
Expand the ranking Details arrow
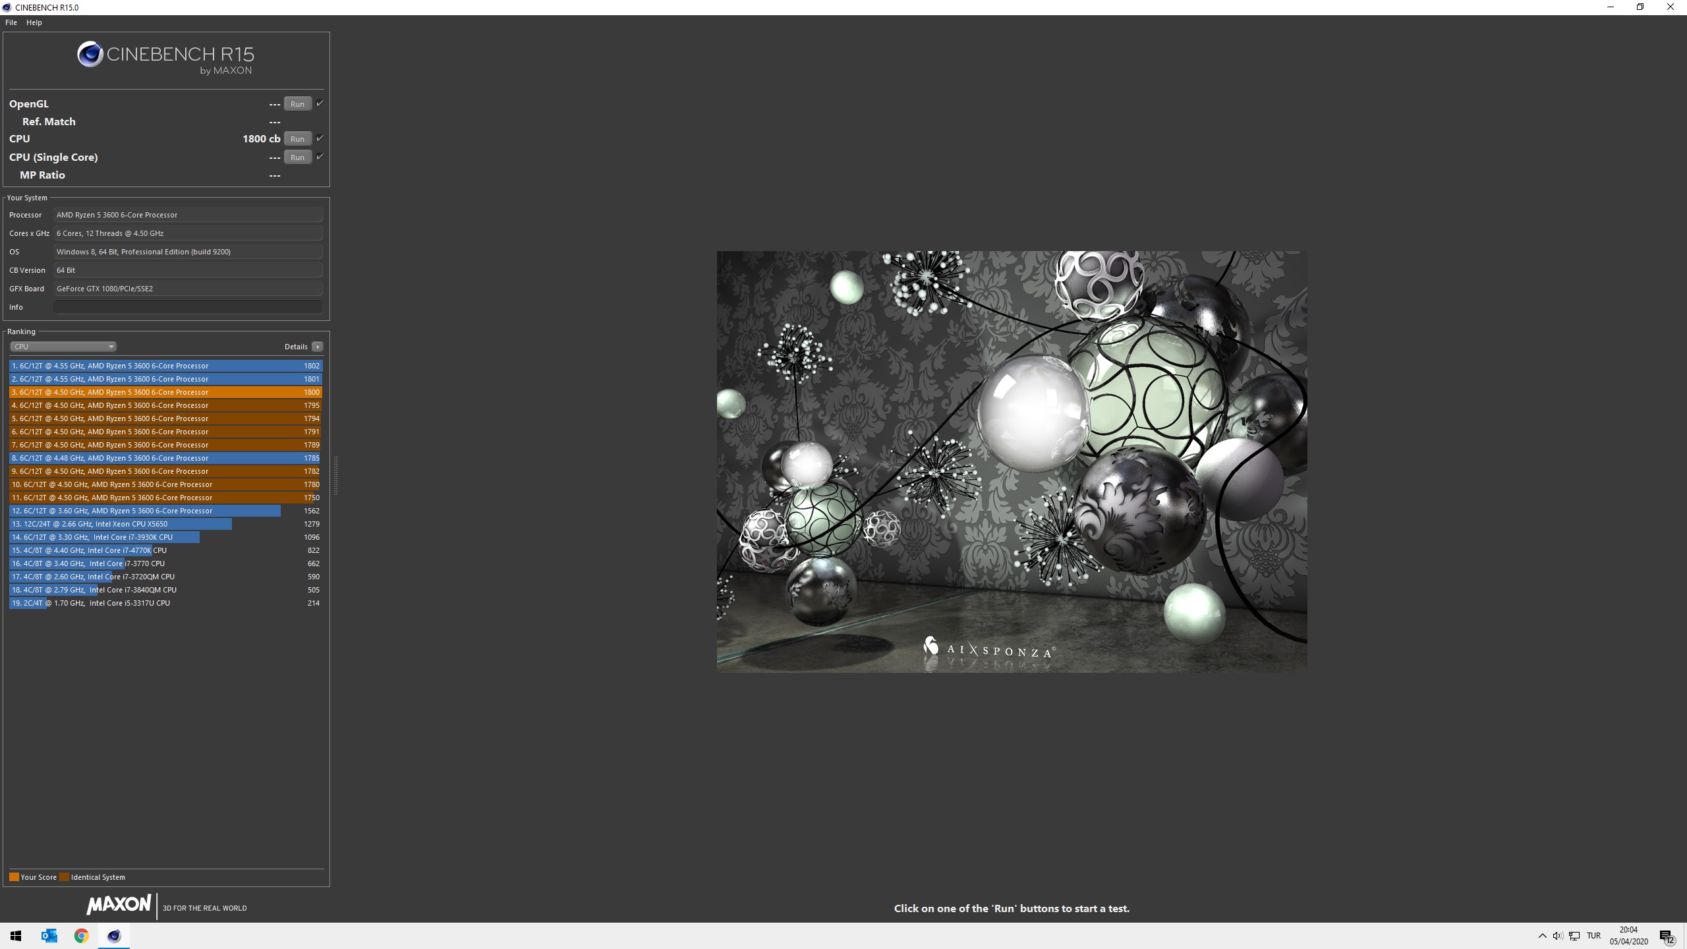tap(318, 347)
